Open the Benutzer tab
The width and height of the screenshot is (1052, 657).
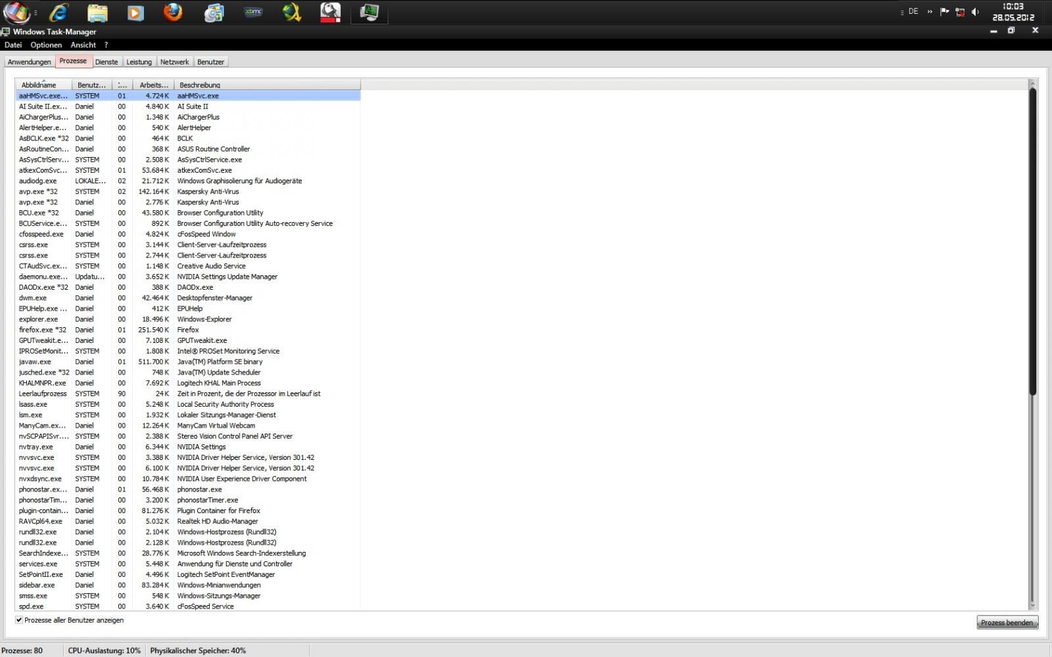210,62
